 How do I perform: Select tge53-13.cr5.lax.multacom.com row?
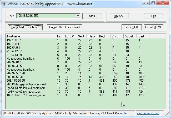85,88
